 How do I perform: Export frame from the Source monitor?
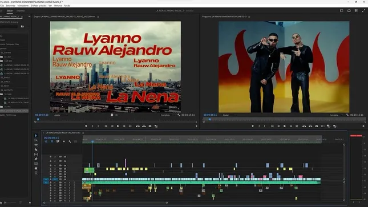(150, 126)
